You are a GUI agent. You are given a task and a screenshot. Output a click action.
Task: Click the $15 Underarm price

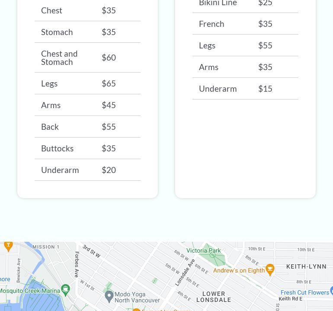[265, 88]
